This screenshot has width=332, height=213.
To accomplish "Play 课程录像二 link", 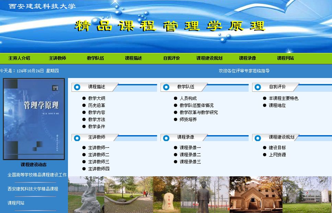I will [x=190, y=155].
